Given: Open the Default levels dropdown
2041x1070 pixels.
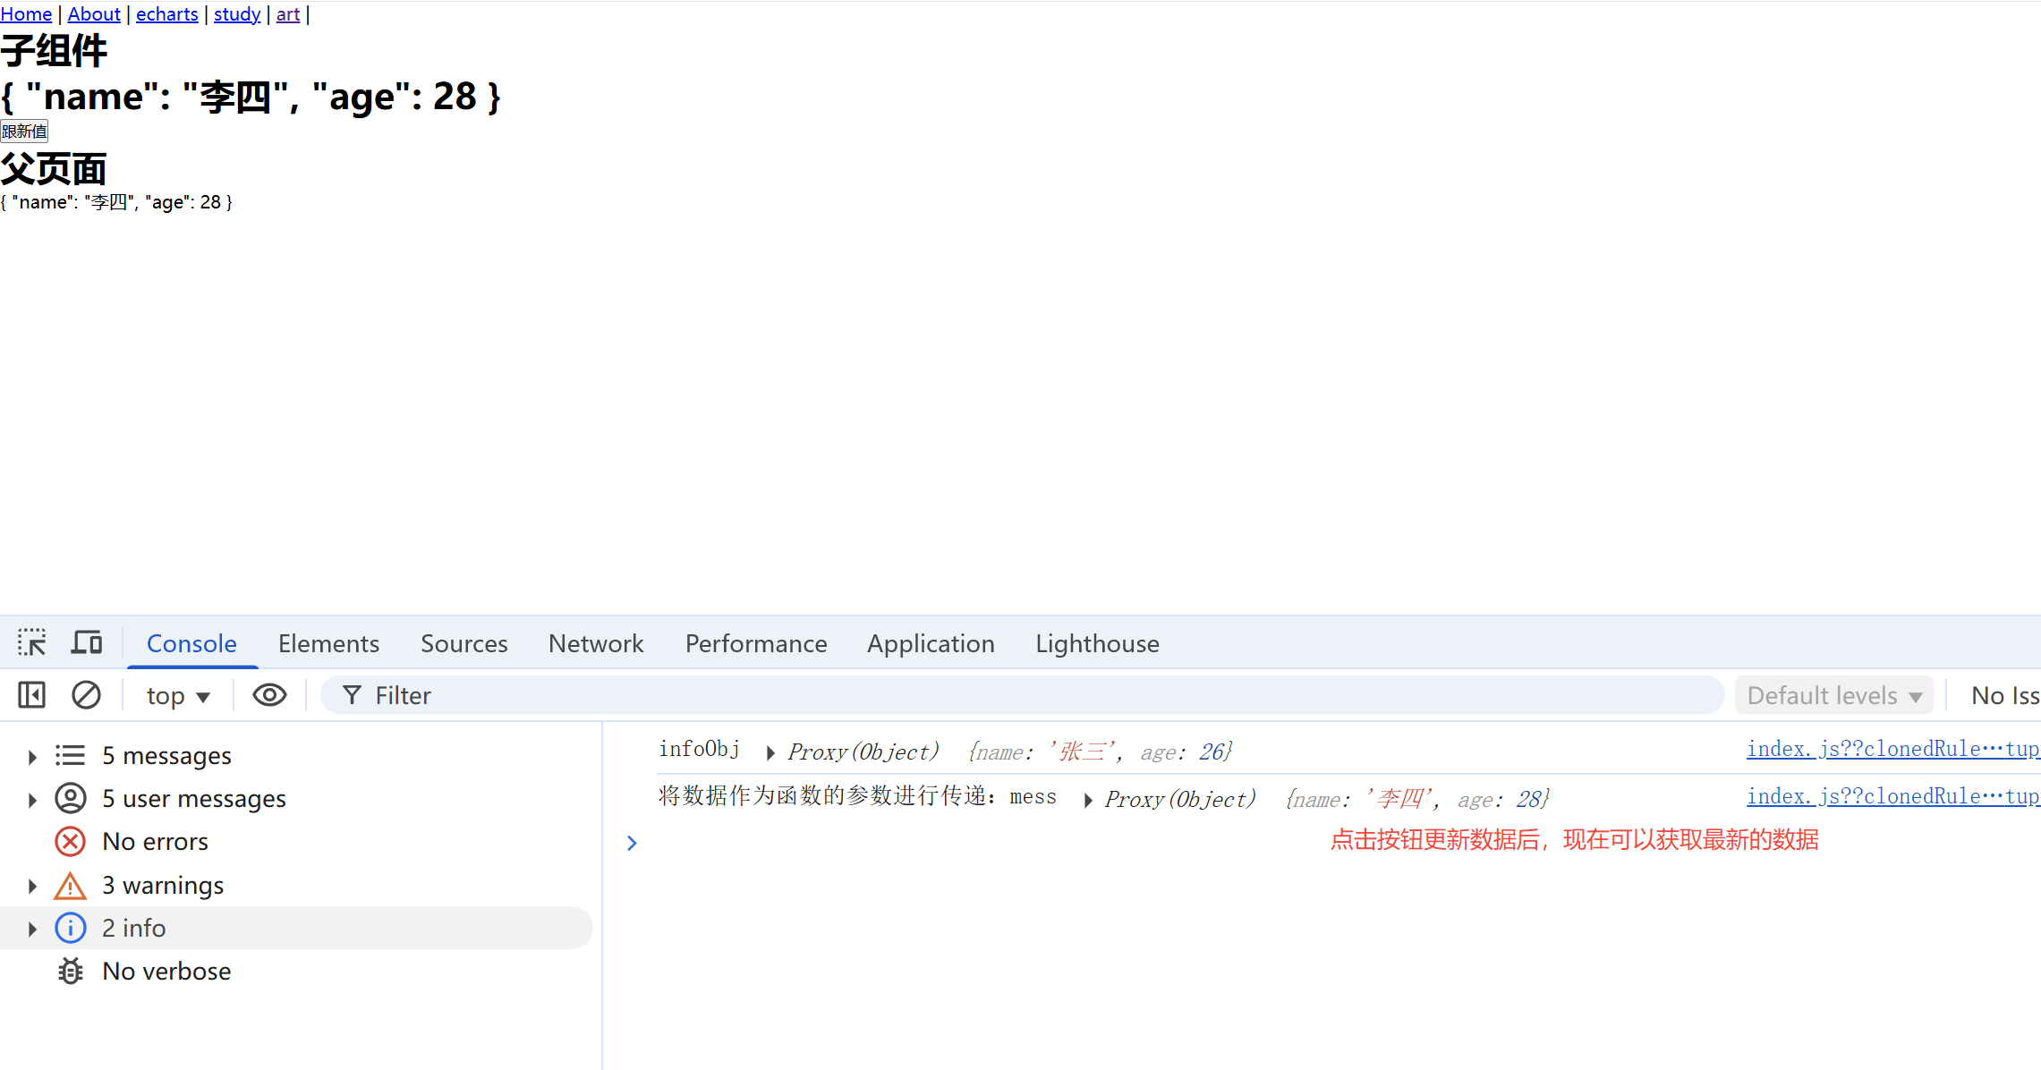Looking at the screenshot, I should pyautogui.click(x=1834, y=696).
